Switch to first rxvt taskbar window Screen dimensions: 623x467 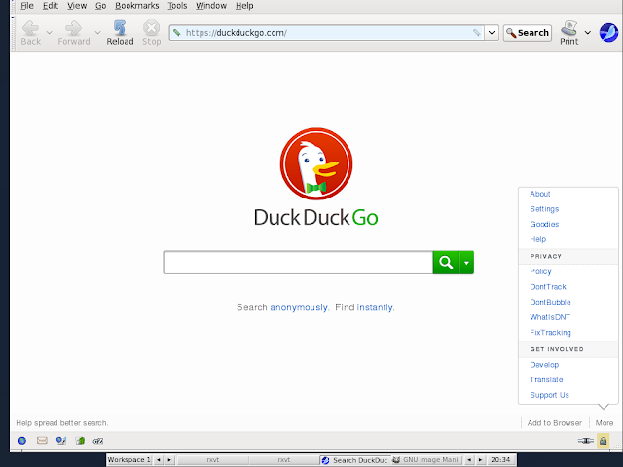coord(213,460)
